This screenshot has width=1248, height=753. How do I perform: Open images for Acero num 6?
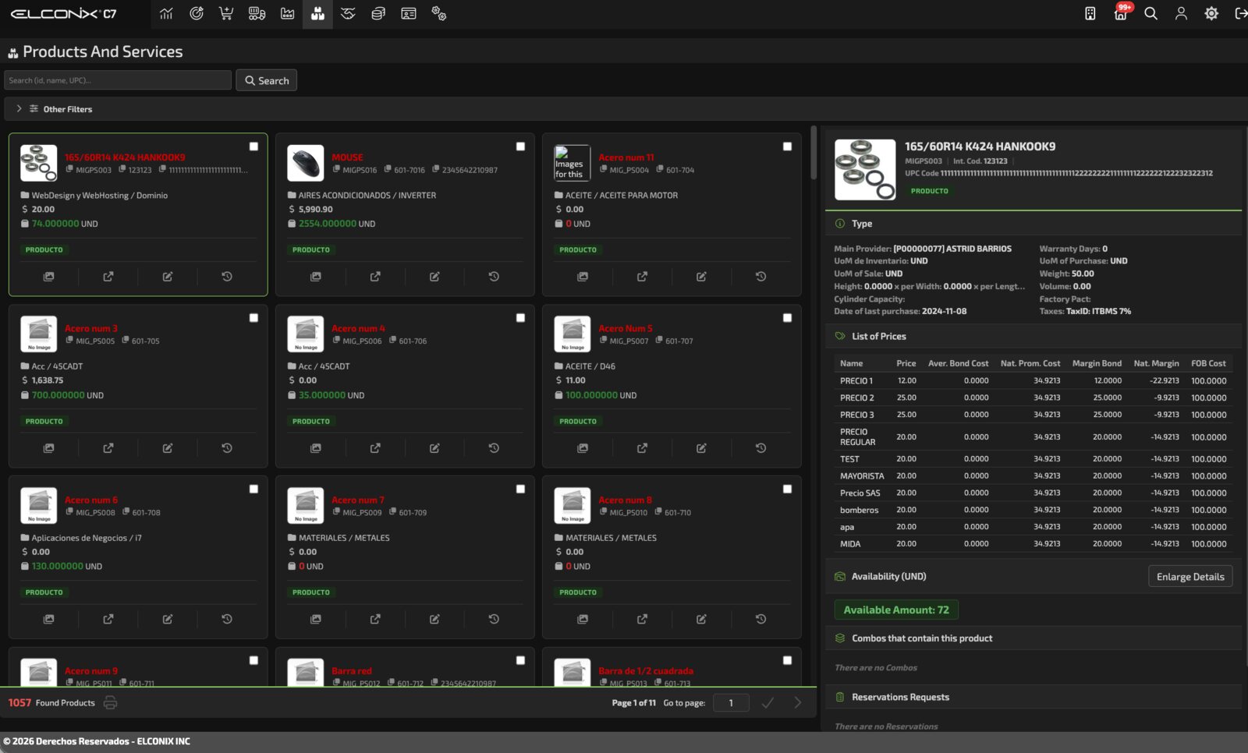coord(48,619)
